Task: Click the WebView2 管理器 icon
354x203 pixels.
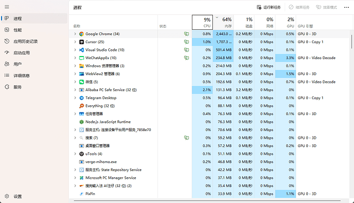Action: (x=82, y=74)
